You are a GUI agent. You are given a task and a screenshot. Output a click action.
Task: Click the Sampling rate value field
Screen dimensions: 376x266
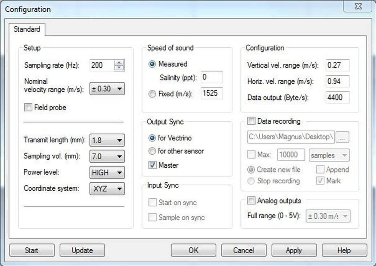tap(102, 65)
